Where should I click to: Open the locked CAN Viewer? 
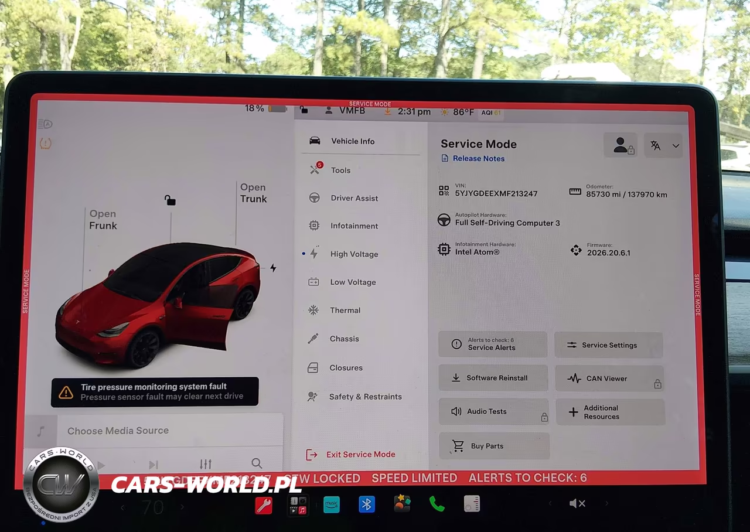(609, 378)
